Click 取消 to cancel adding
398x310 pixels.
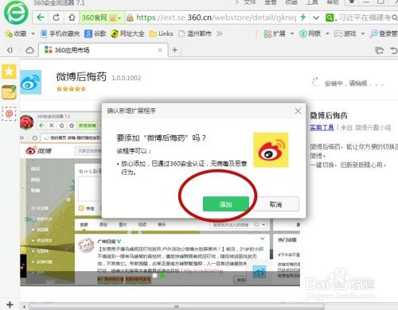pyautogui.click(x=276, y=204)
